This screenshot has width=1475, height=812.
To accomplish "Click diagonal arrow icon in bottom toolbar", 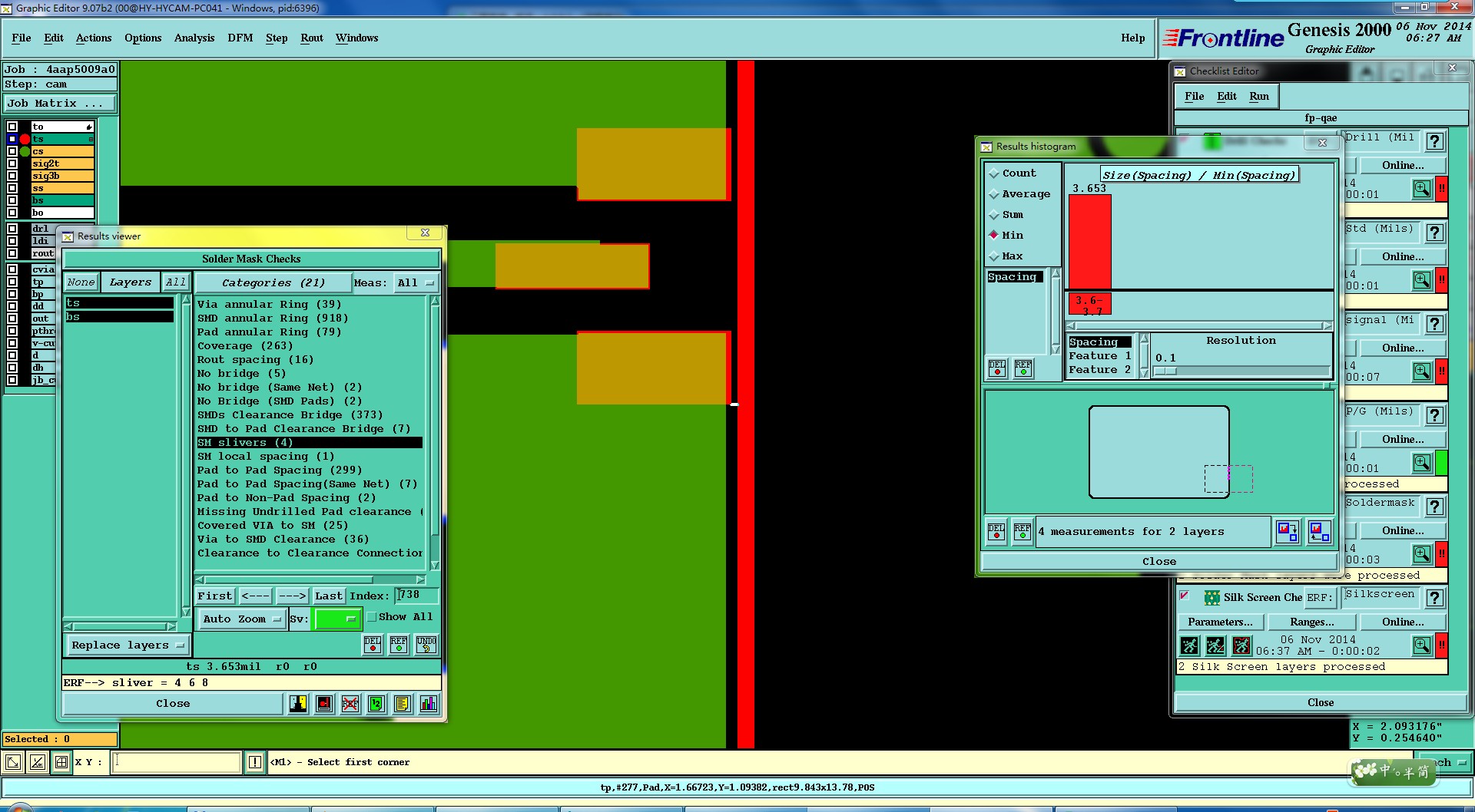I will [37, 762].
